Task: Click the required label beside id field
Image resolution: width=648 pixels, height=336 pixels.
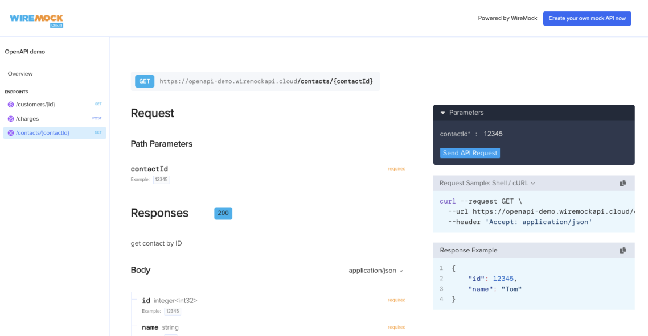Action: 397,300
